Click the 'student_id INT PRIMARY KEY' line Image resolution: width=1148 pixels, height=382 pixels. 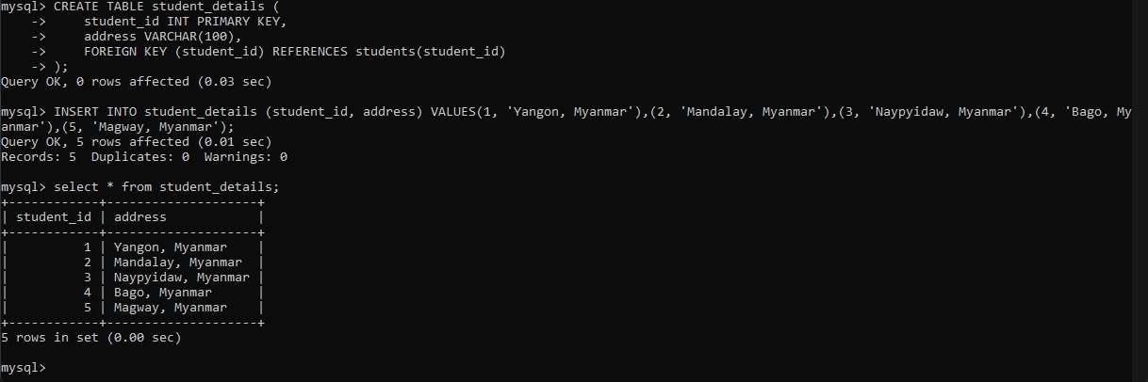pos(184,22)
